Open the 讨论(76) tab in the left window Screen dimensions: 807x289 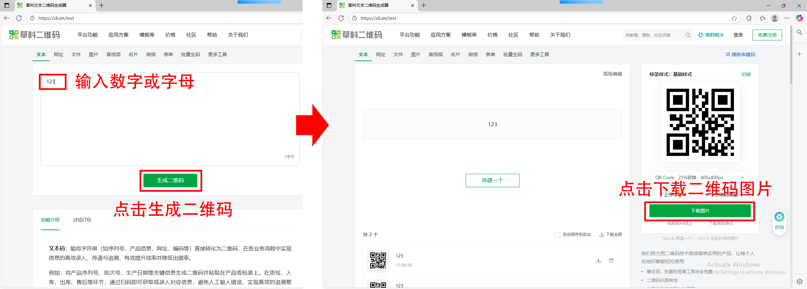(x=82, y=220)
